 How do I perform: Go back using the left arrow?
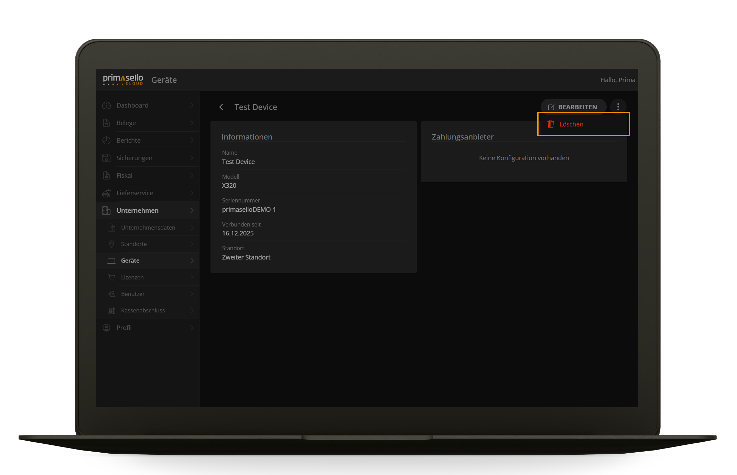221,107
